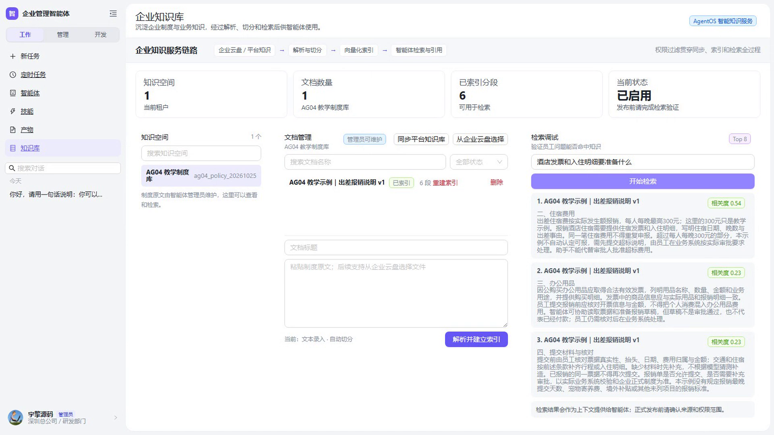Screen dimensions: 774x435
Task: Select the AG04 教学制度库 knowledge space
Action: coord(201,176)
